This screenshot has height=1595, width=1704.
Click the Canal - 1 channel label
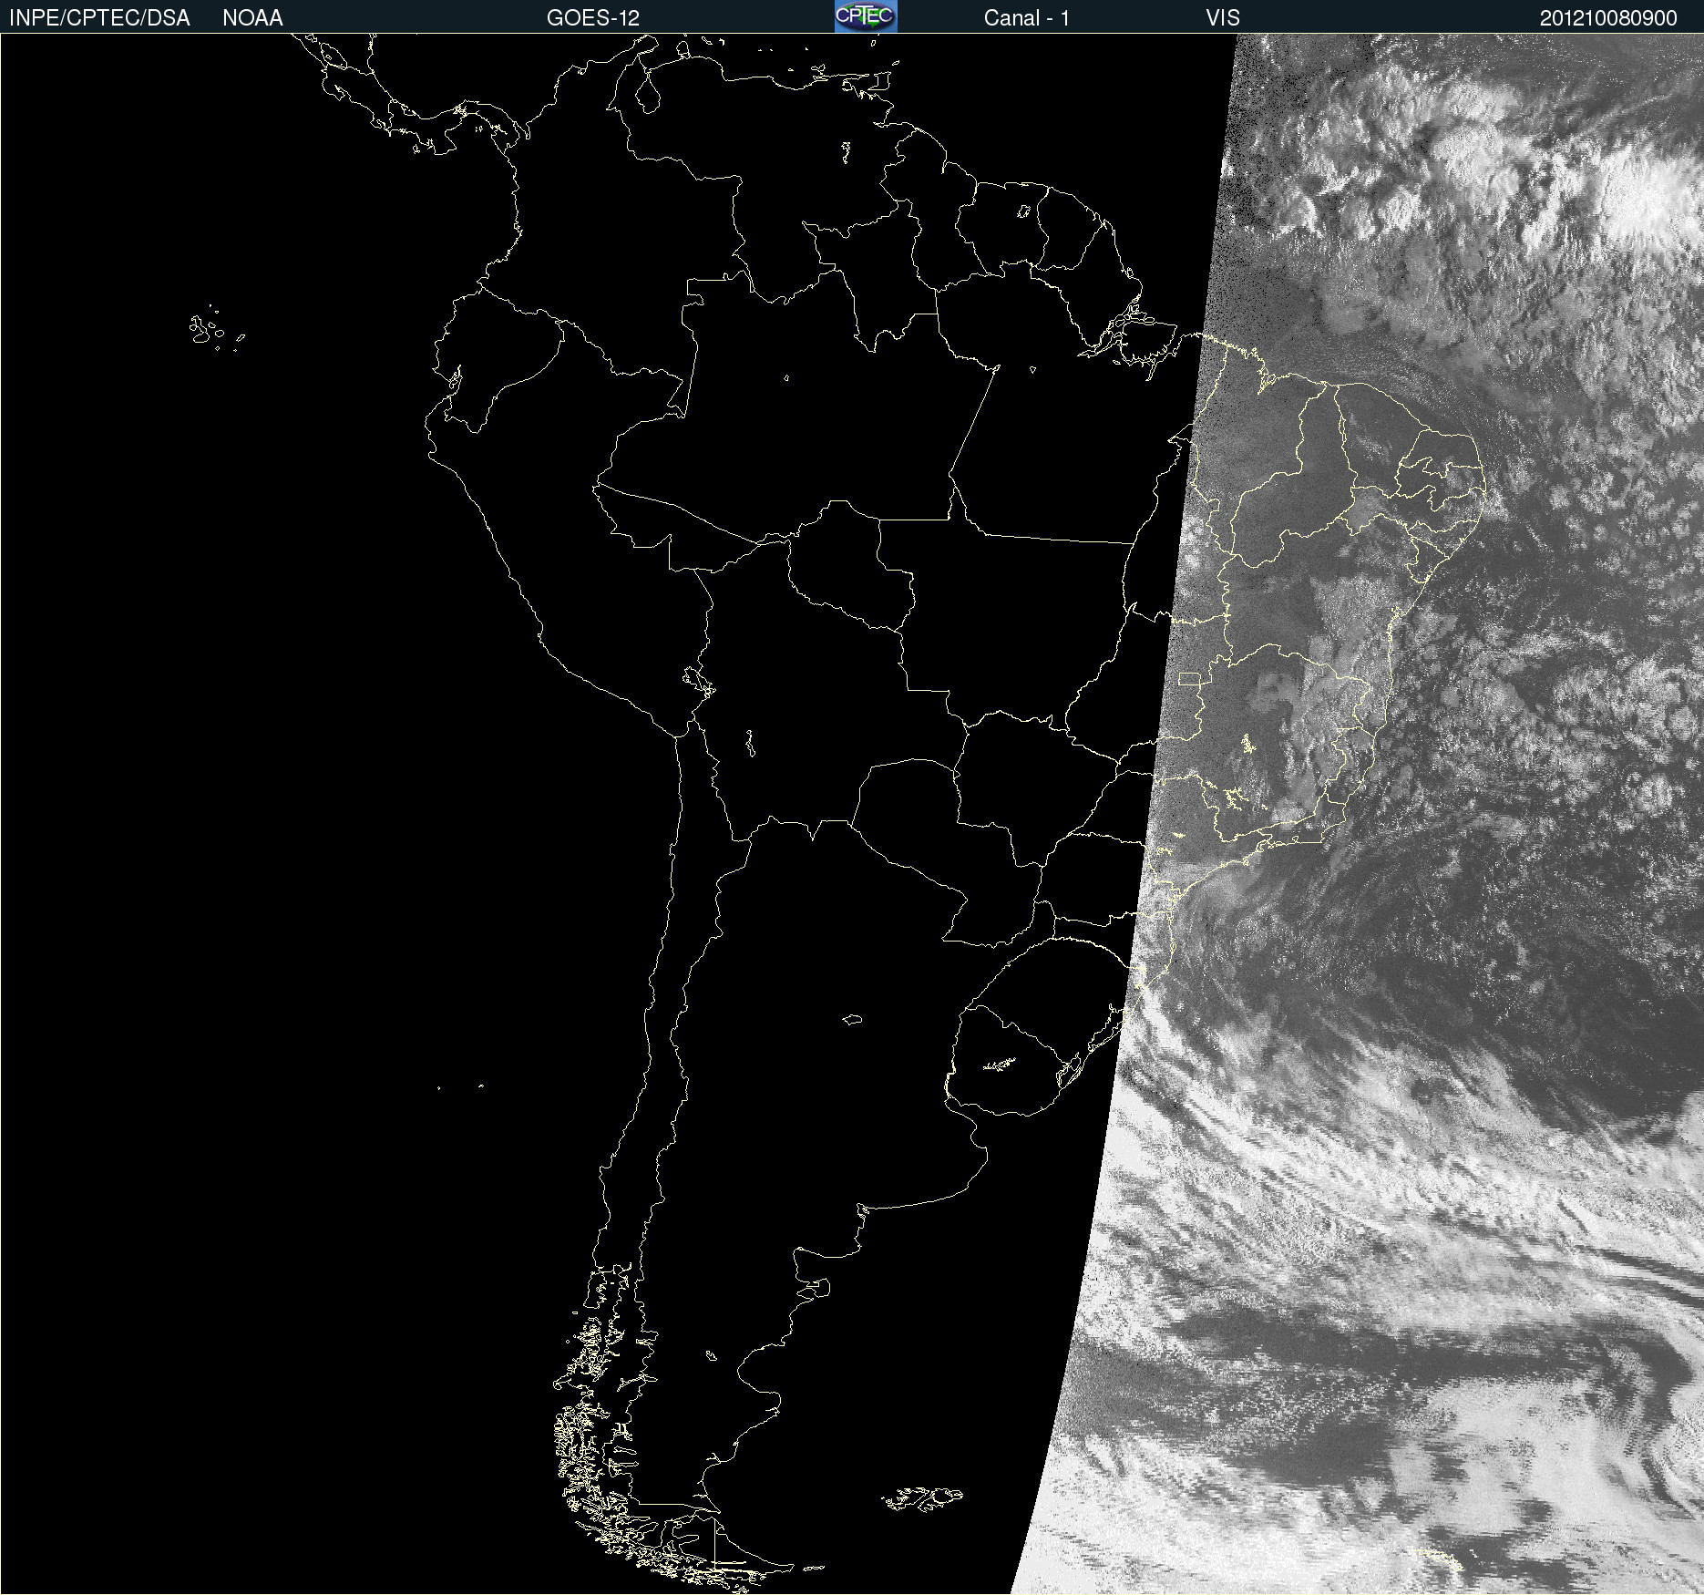pos(1026,18)
